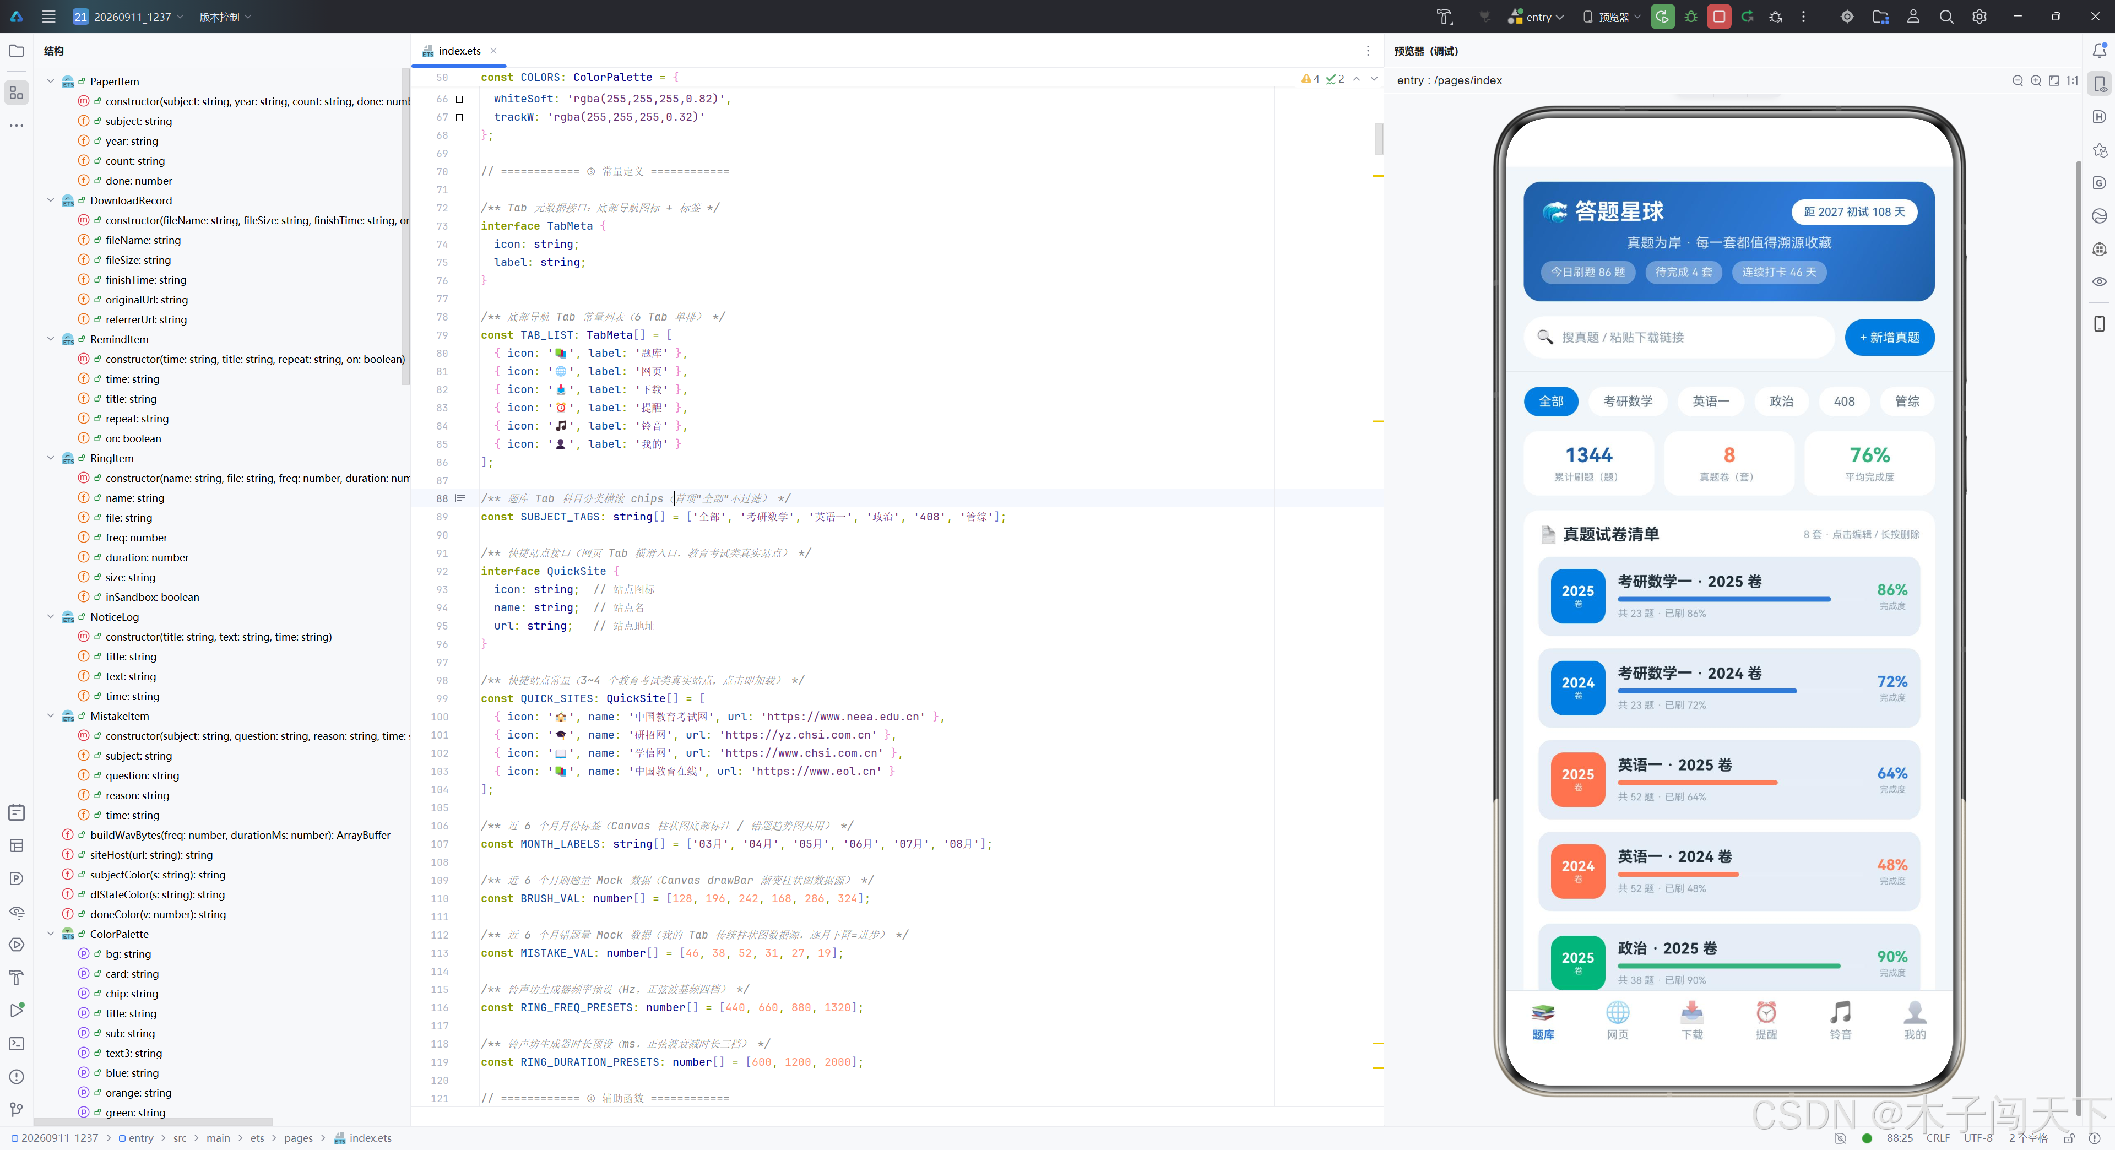Open the project name dropdown 20260911_1237
2115x1150 pixels.
tap(128, 17)
